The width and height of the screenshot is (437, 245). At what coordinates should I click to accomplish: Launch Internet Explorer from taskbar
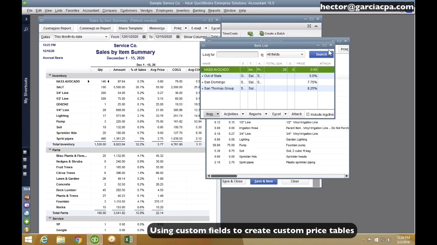click(x=44, y=240)
